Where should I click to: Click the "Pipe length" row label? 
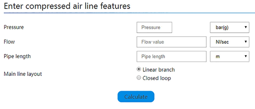(x=17, y=56)
